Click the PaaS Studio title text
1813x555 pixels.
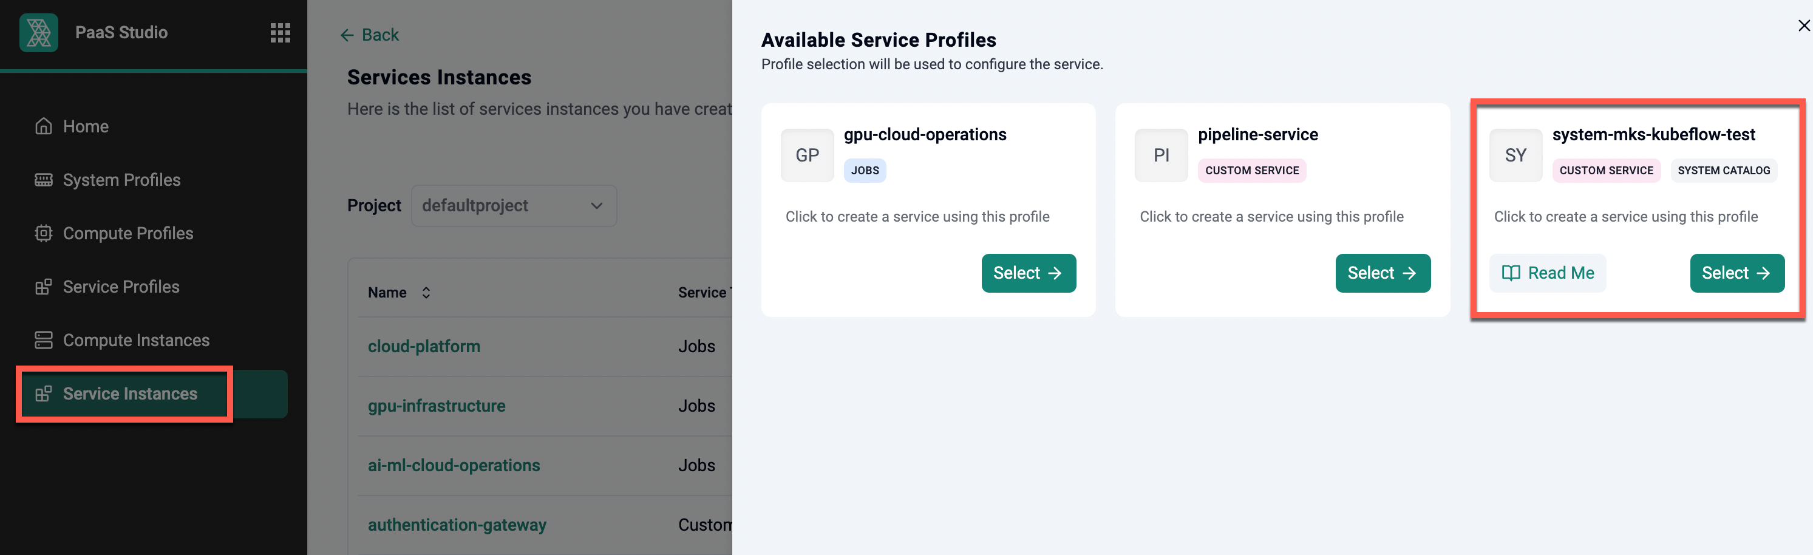121,32
